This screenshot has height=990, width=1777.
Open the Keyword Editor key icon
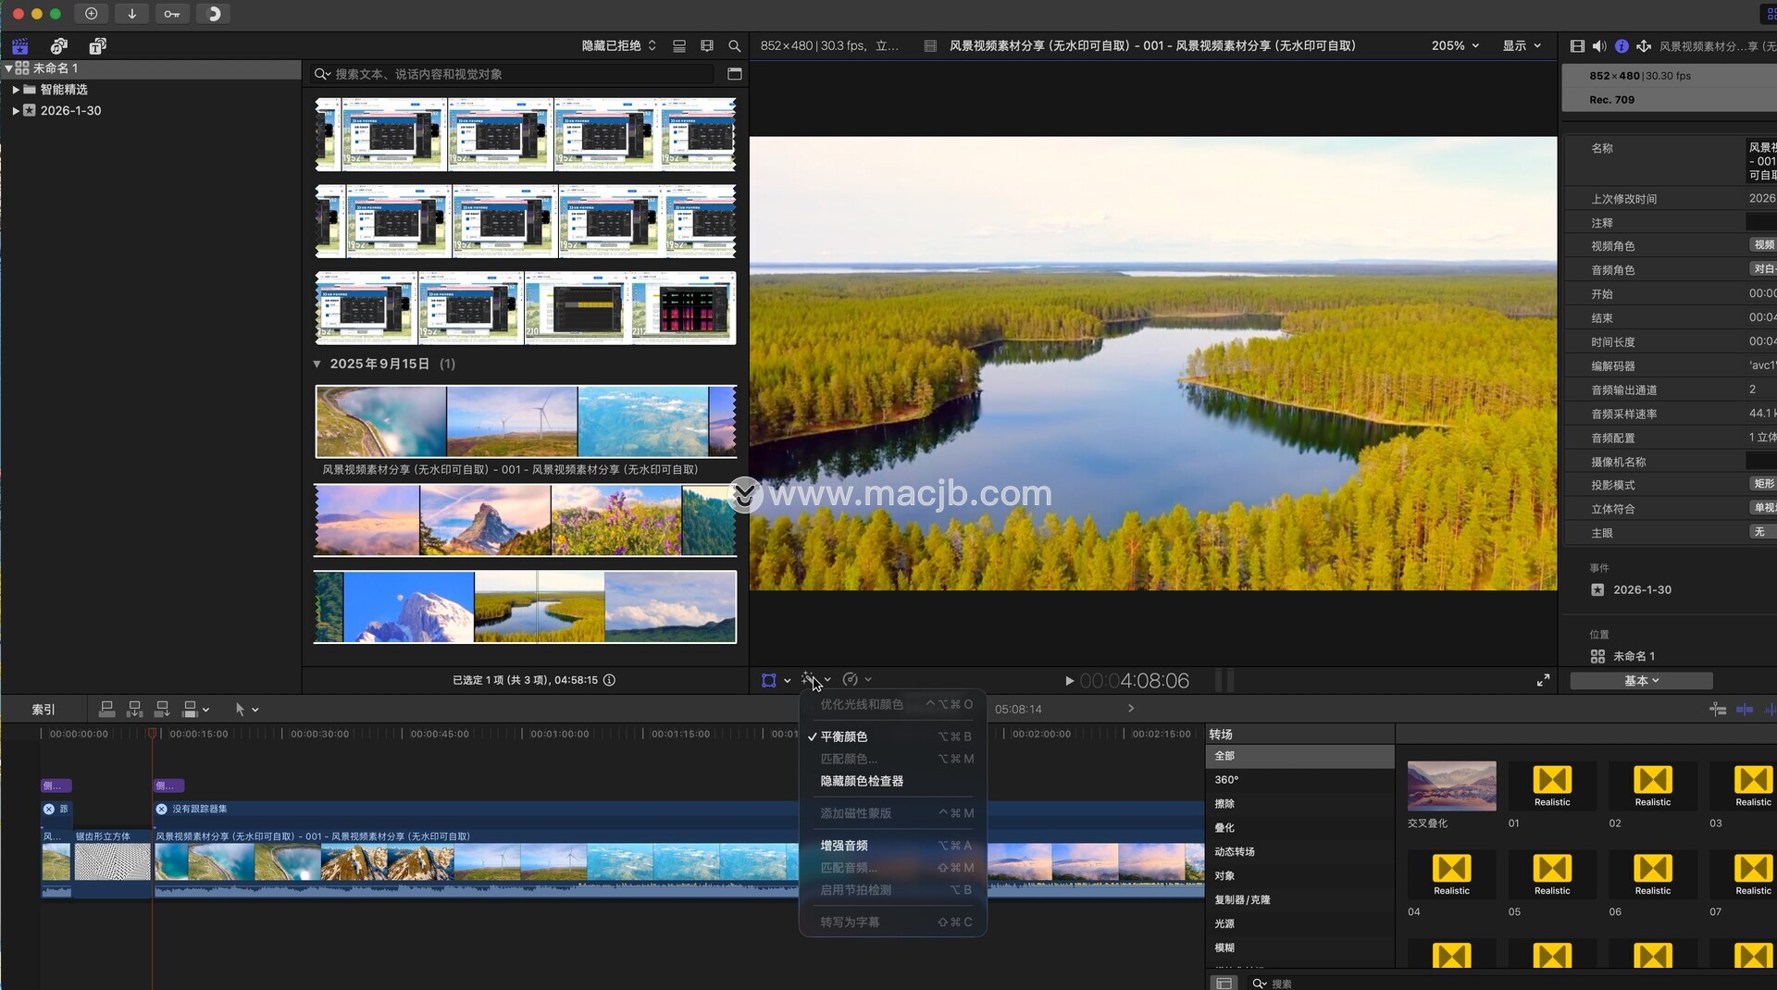[x=172, y=14]
